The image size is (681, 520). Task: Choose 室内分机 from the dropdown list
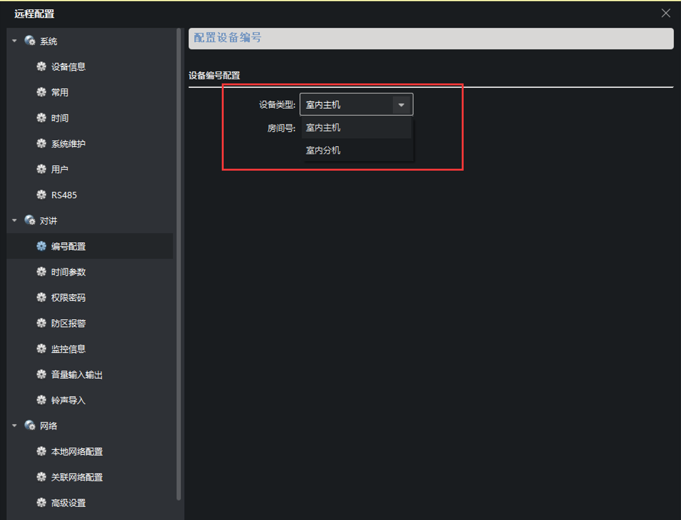pyautogui.click(x=356, y=151)
